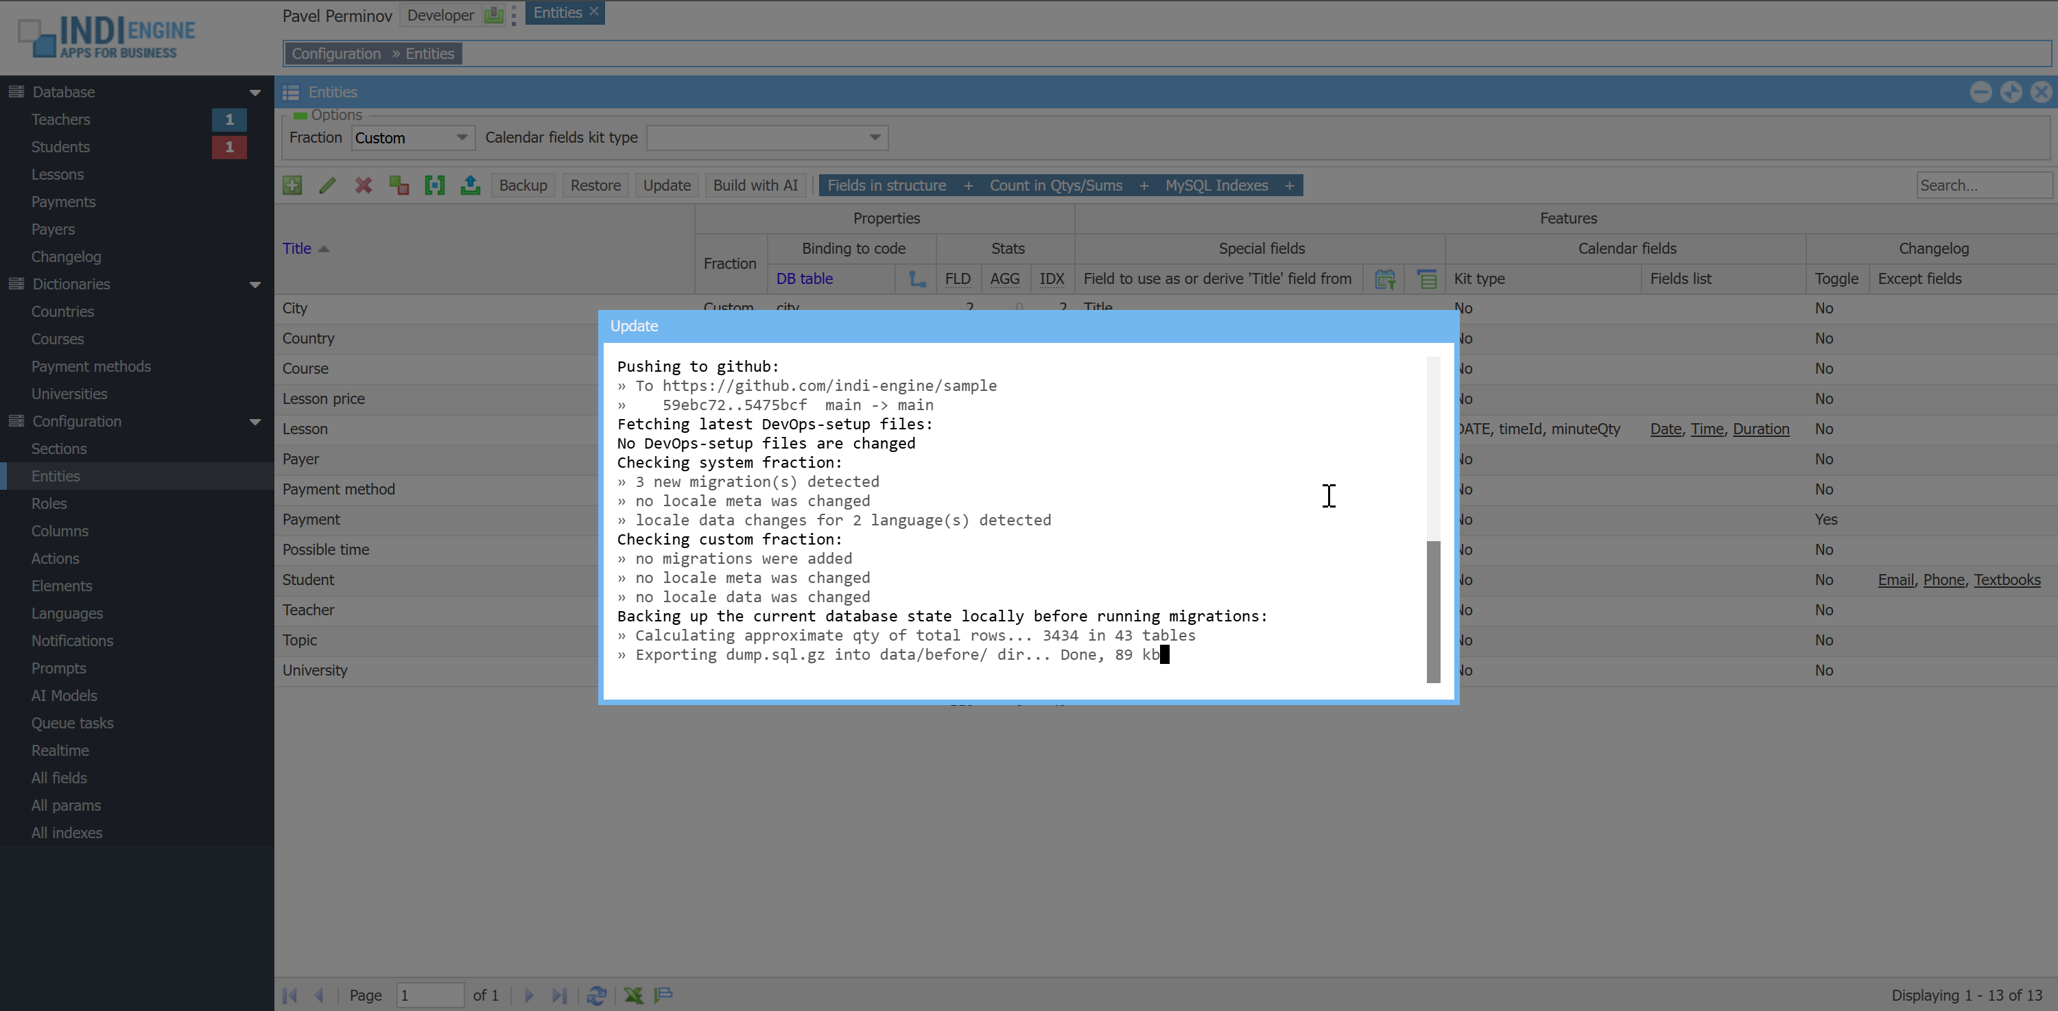The height and width of the screenshot is (1011, 2058).
Task: Collapse the Dictionaries sidebar section
Action: [x=255, y=284]
